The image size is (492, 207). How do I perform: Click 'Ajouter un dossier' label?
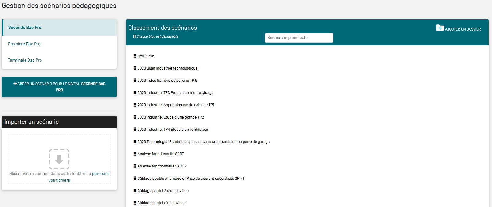[463, 29]
